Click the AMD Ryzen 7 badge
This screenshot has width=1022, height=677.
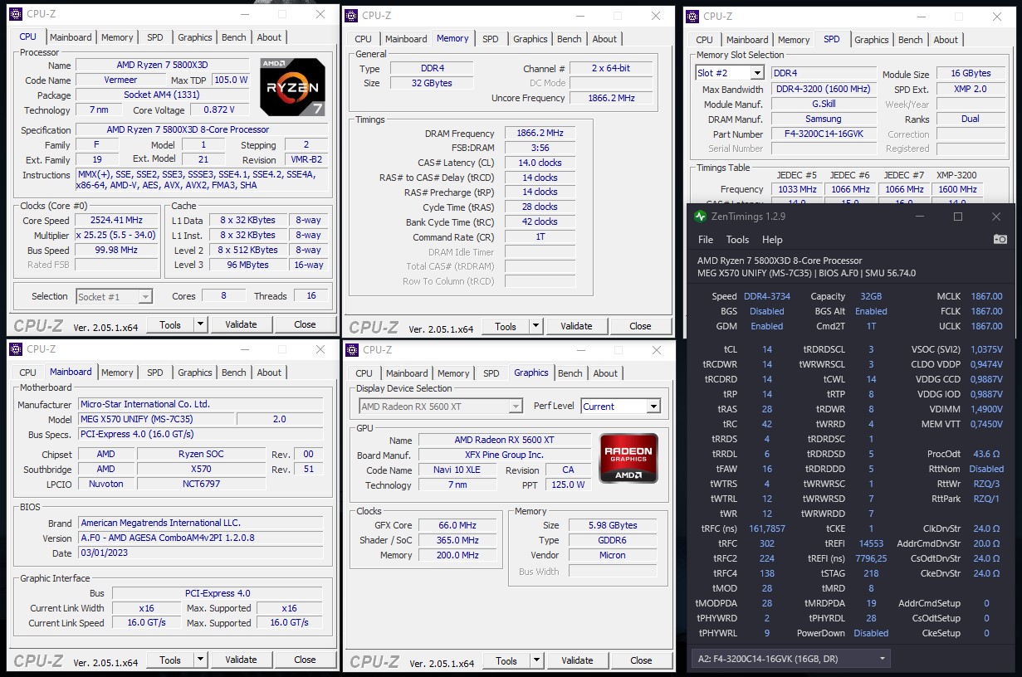point(292,86)
